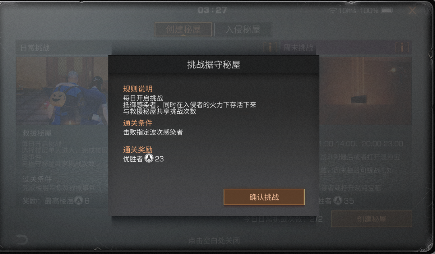
Task: Click the coin icon beside 最高楼层 6
Action: [79, 200]
